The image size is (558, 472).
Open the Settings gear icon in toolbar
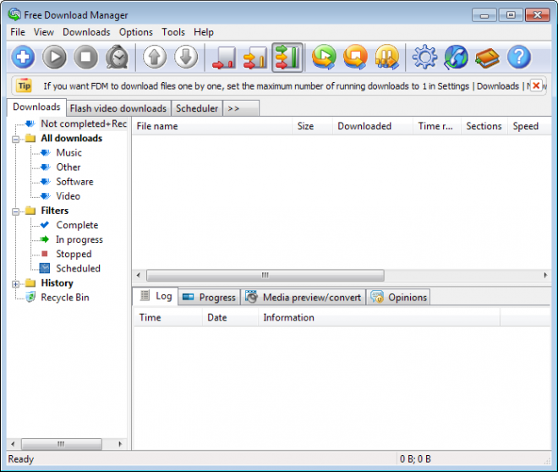[424, 58]
